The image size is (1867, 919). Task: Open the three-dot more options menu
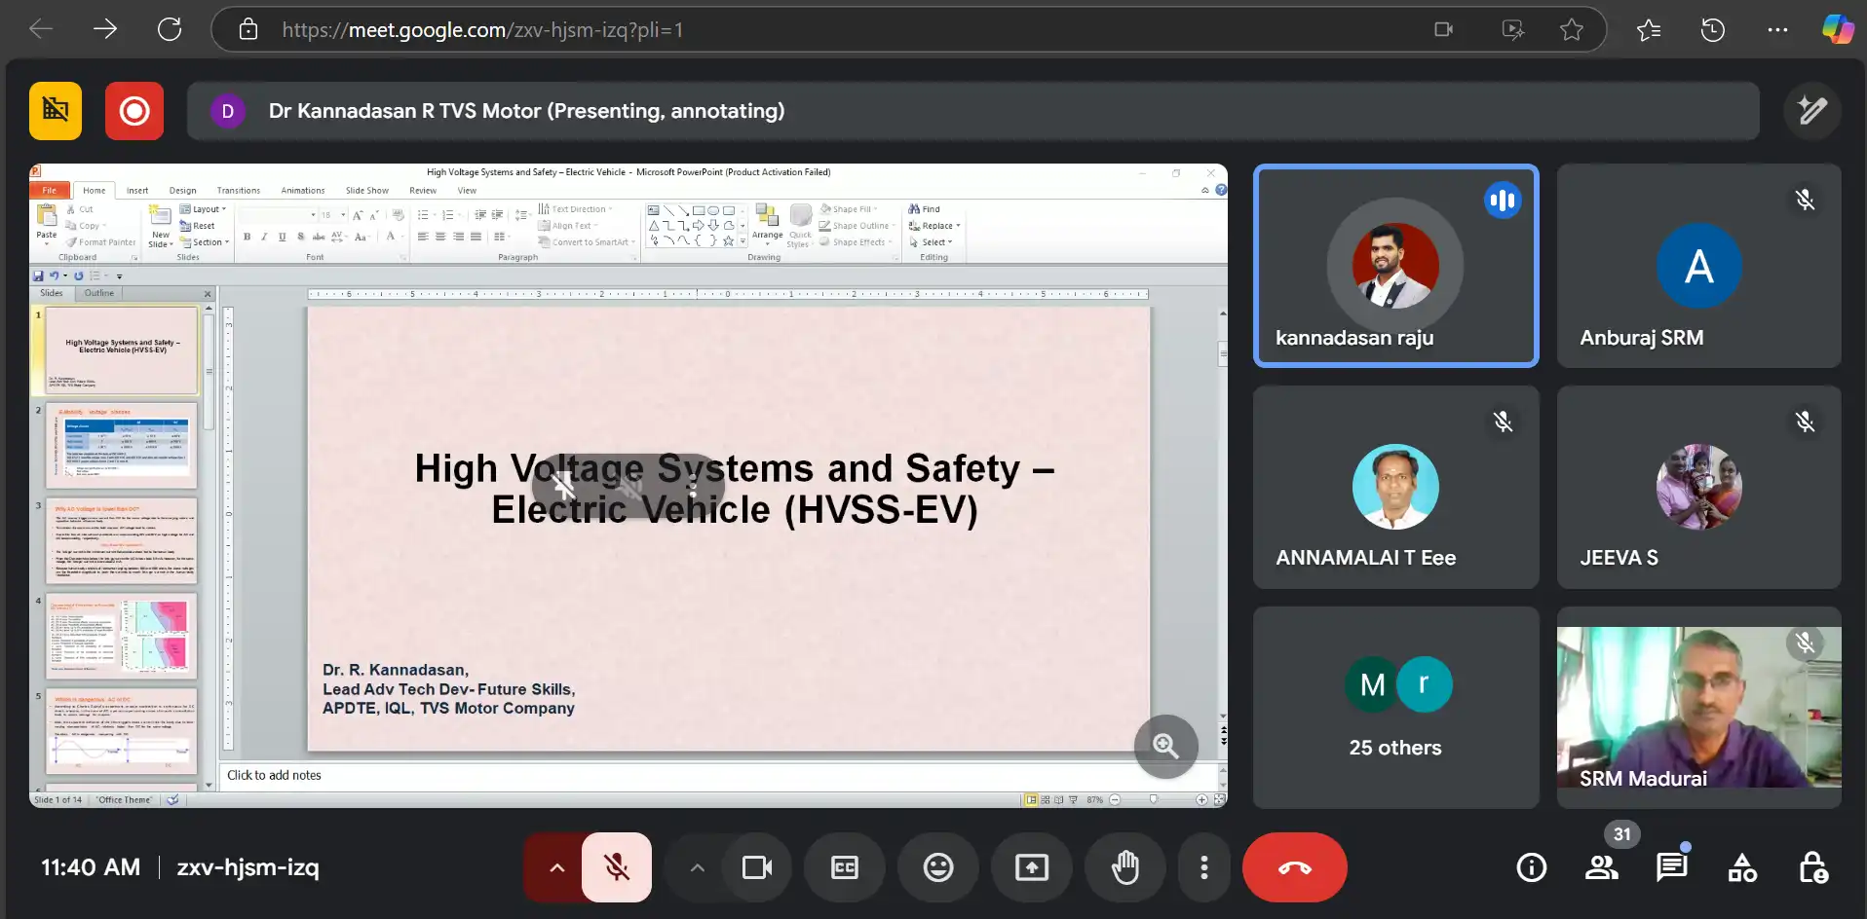point(1203,867)
